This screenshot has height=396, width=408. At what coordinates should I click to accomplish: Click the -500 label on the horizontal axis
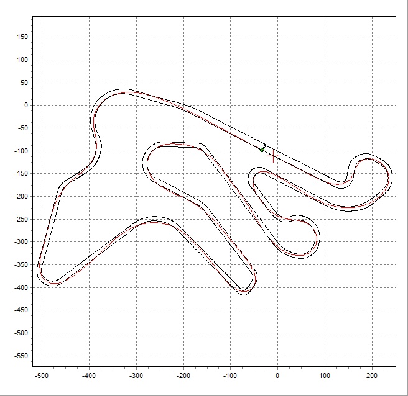click(42, 376)
